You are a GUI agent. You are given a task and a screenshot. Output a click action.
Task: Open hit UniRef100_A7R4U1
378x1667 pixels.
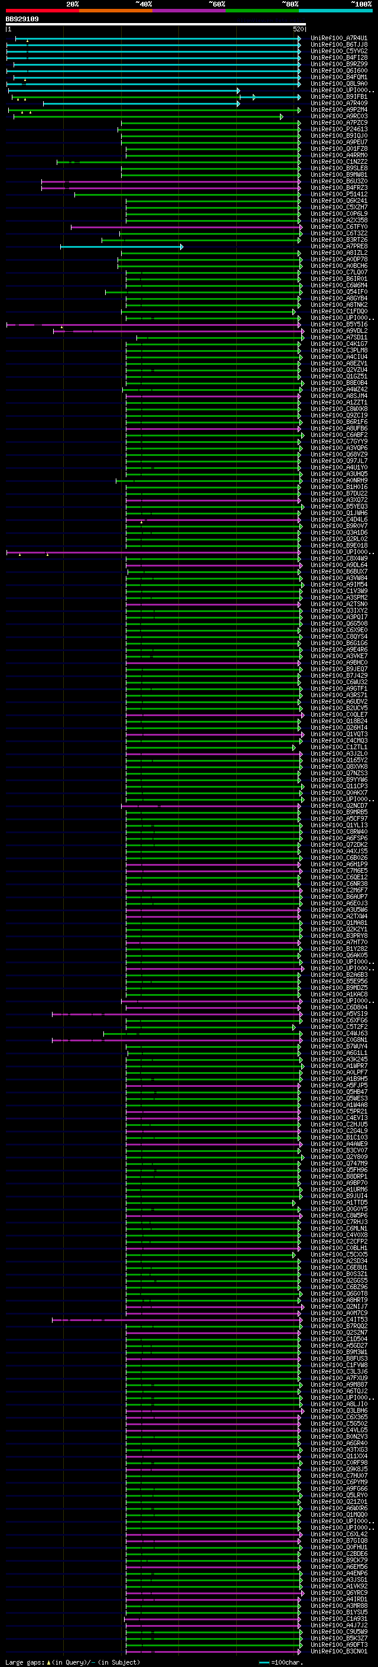point(338,38)
